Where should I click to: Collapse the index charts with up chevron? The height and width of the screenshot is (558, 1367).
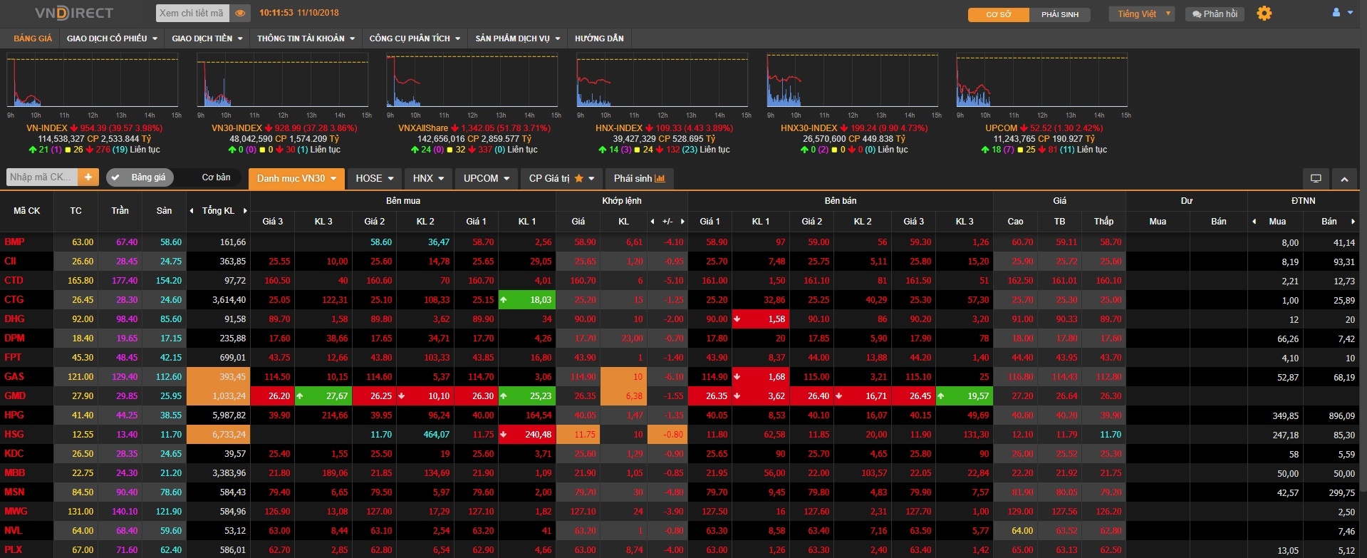coord(1344,178)
